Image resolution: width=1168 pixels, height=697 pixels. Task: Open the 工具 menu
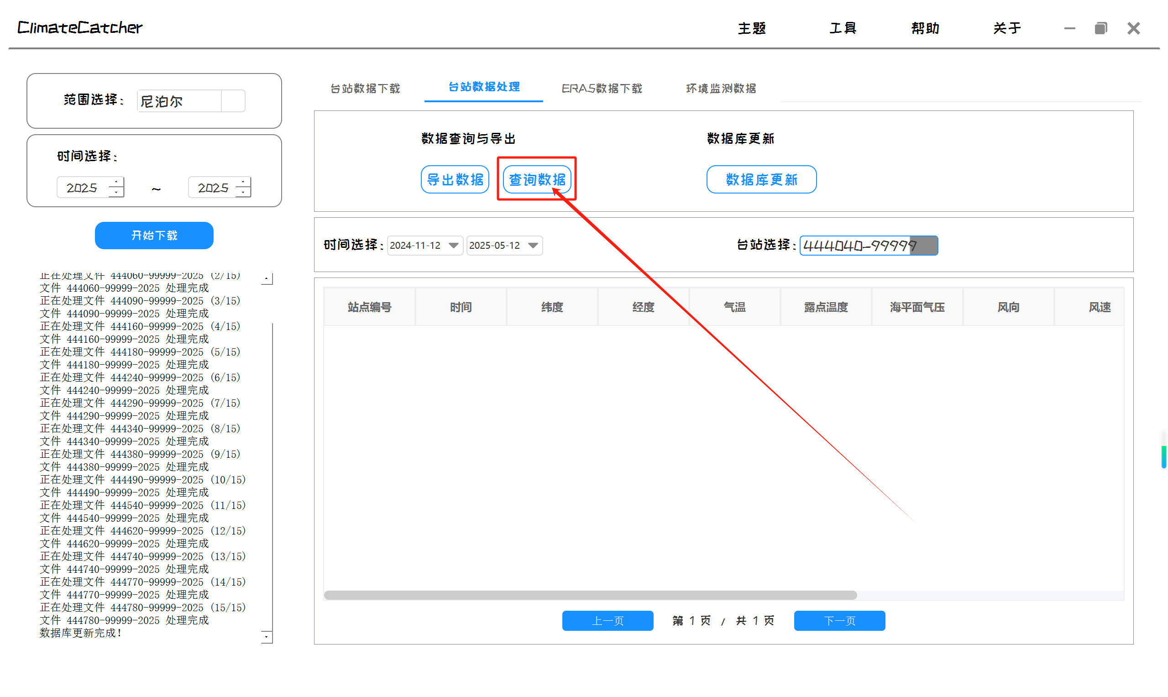[843, 28]
